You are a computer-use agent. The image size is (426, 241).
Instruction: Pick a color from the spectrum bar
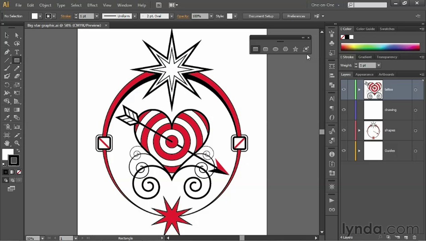coord(380,47)
